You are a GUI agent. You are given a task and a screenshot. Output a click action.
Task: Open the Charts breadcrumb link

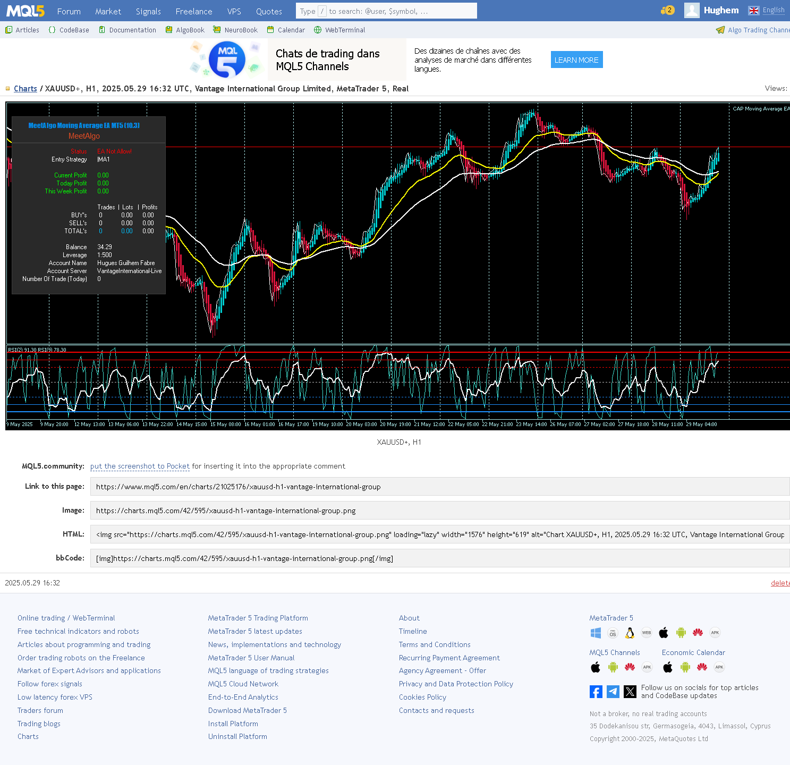[26, 89]
